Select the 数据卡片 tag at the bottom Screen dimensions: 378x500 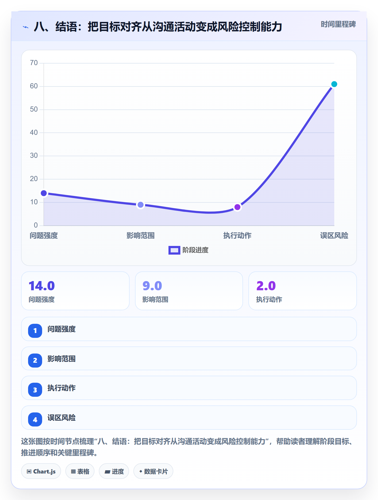click(153, 471)
